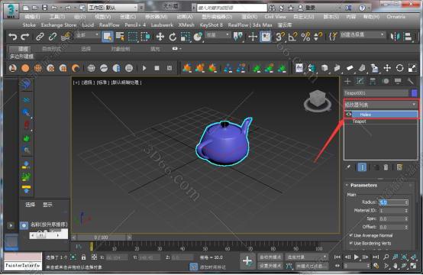Toggle visibility eye of Holes modifier
Screen dimensions: 423x275
click(348, 114)
